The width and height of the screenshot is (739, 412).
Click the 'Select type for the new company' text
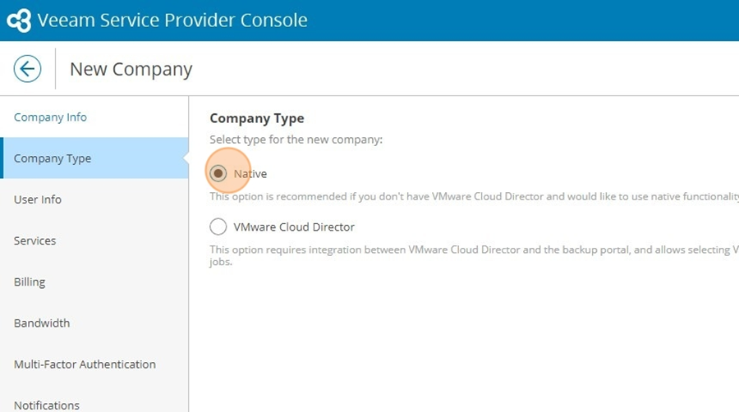[x=296, y=140]
